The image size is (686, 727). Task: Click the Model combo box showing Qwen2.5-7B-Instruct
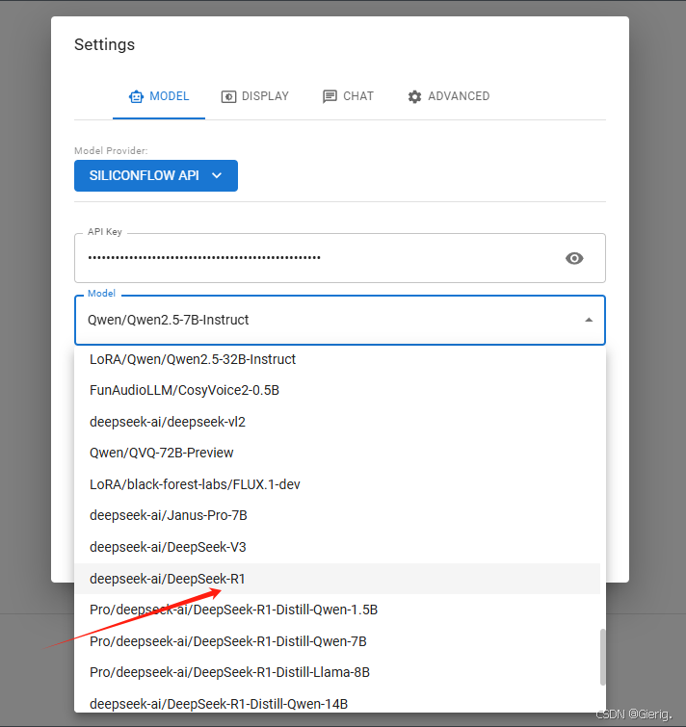pos(339,320)
